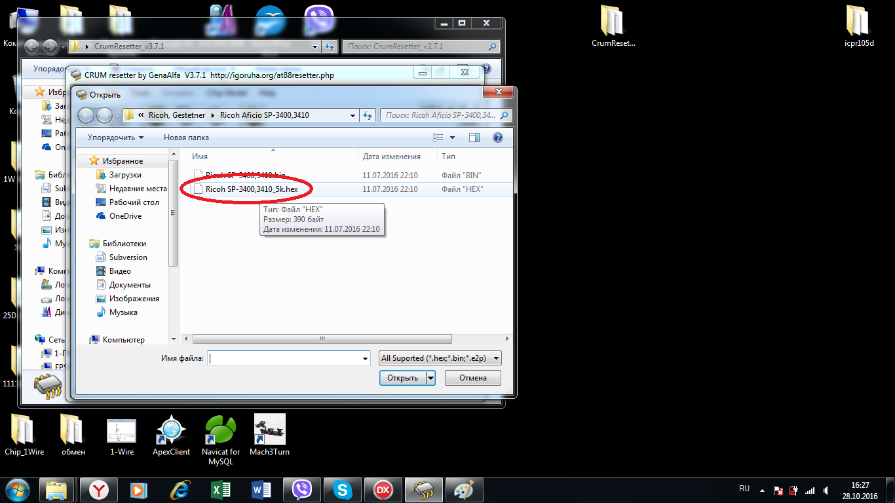Launch Yandex Browser from the taskbar
The image size is (895, 503).
(x=99, y=489)
